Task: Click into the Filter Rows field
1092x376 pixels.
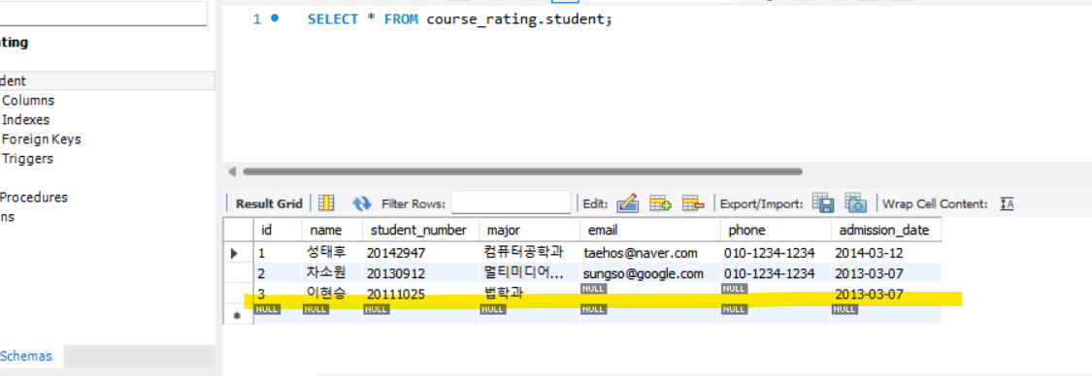Action: tap(512, 203)
